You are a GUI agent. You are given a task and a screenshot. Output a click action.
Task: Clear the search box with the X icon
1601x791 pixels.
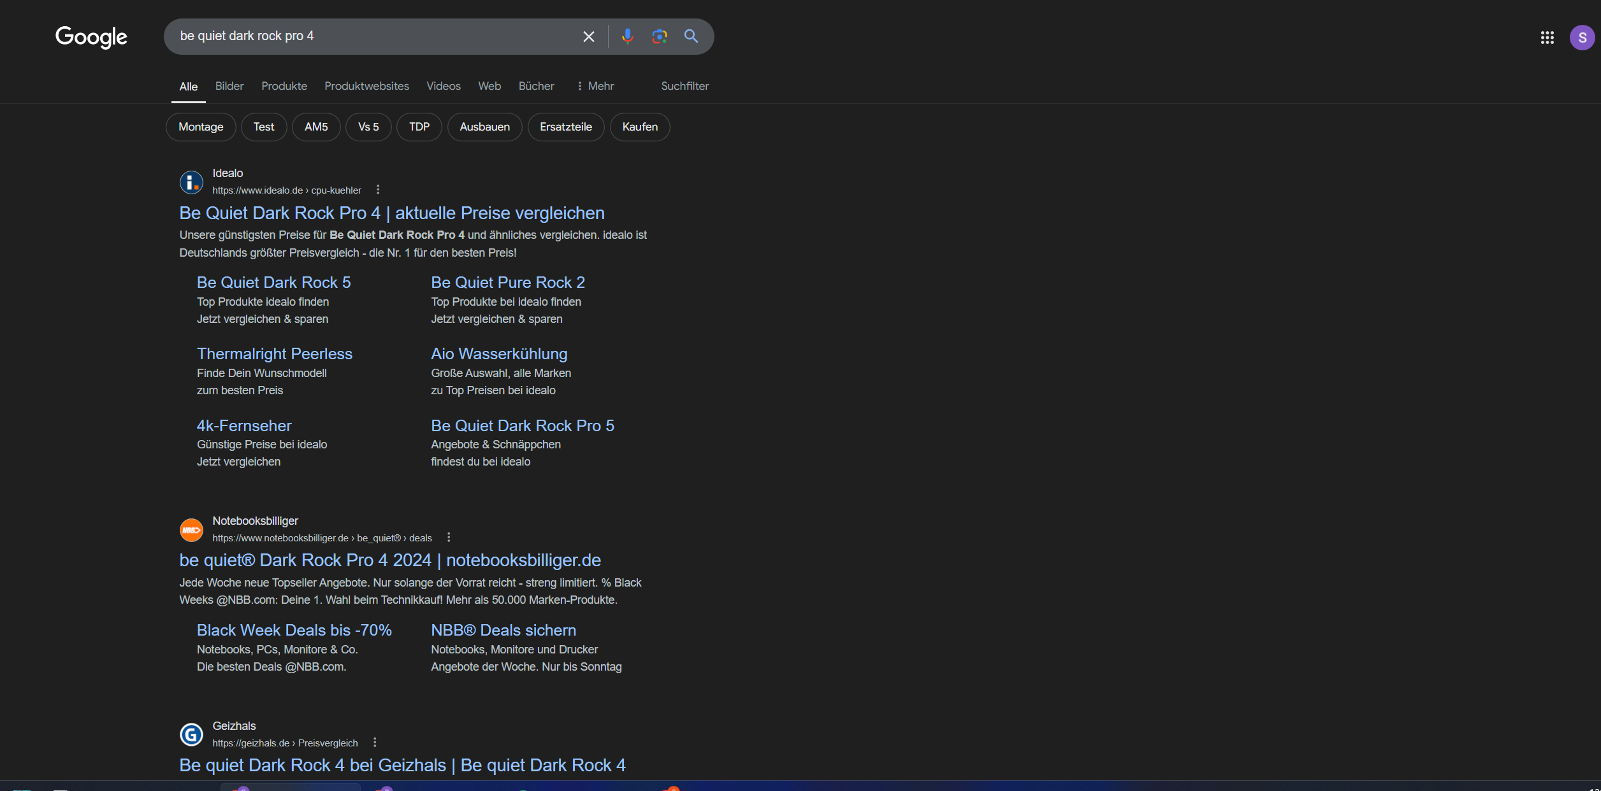coord(588,37)
